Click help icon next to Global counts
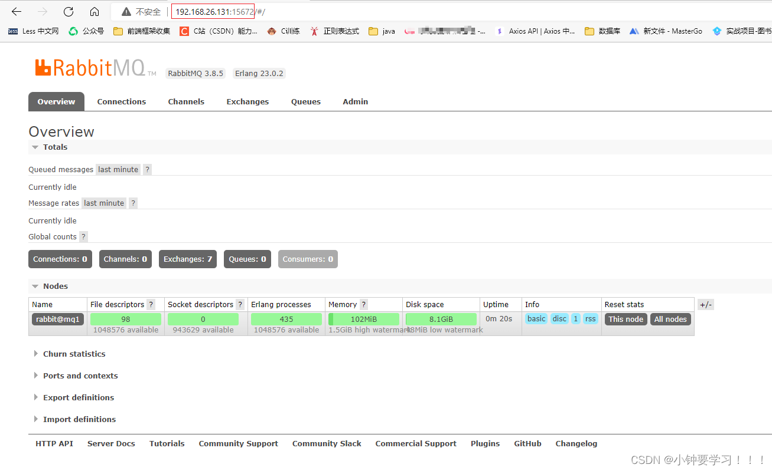 (83, 237)
